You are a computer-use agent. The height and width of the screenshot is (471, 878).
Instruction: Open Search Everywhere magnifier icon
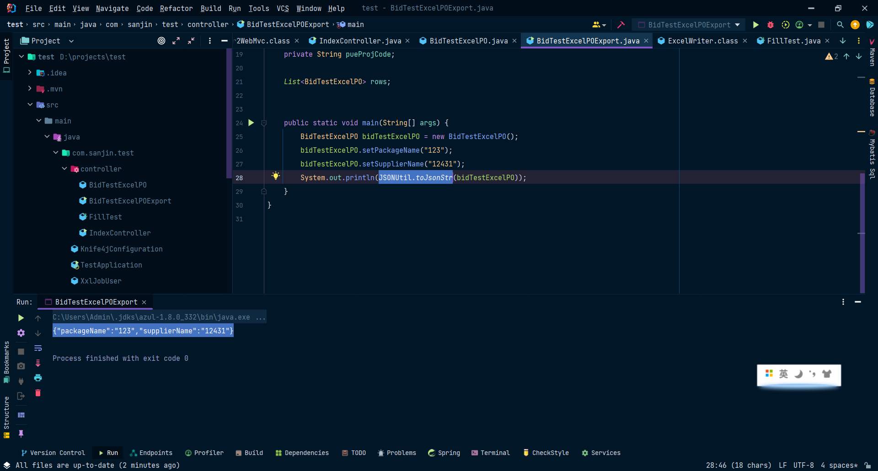840,25
